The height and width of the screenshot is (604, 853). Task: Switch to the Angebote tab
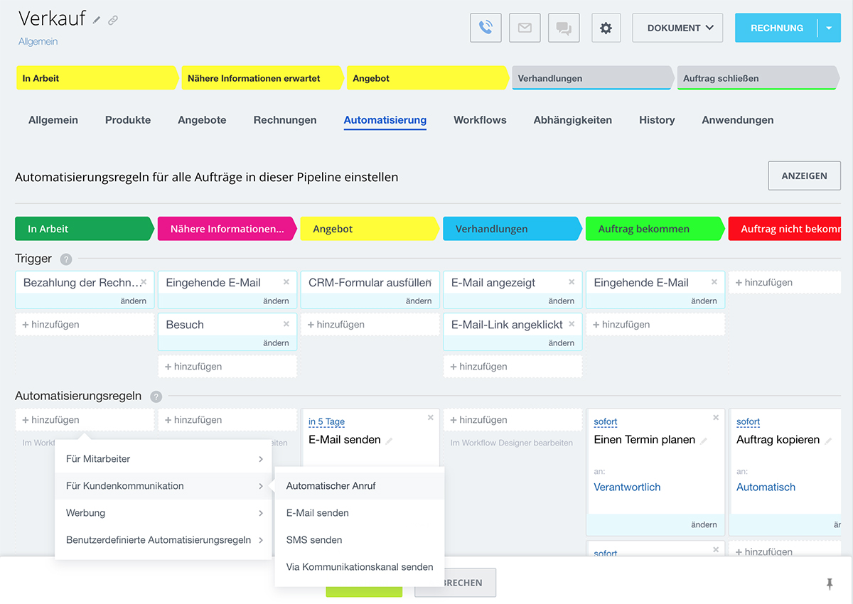(x=202, y=120)
